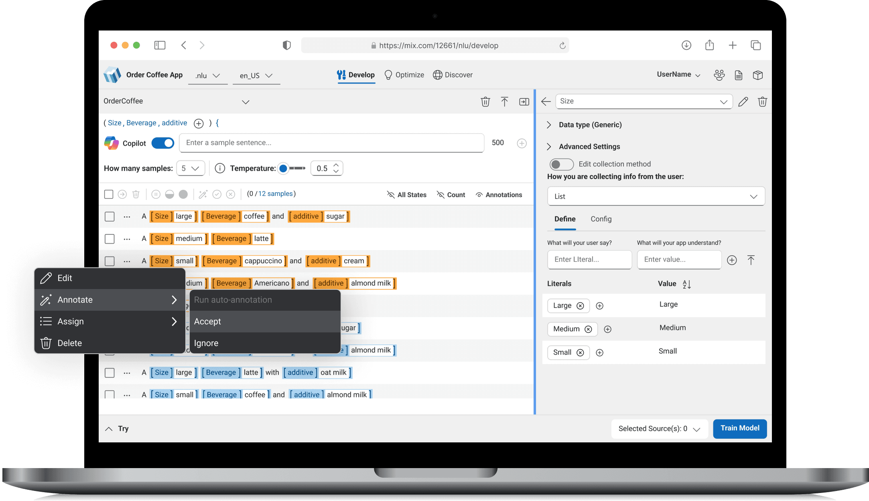Click the pencil edit icon beside Size
The image size is (869, 501).
click(x=743, y=102)
